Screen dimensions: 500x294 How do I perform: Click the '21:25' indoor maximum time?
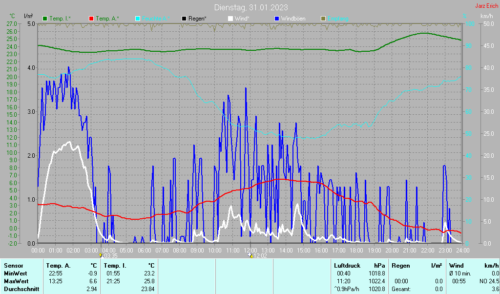tap(113, 282)
